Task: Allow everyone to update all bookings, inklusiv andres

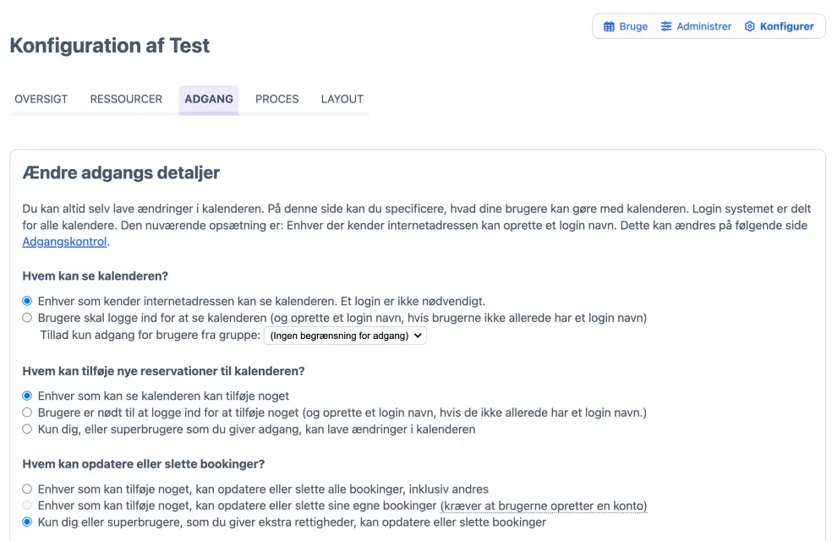Action: tap(28, 489)
